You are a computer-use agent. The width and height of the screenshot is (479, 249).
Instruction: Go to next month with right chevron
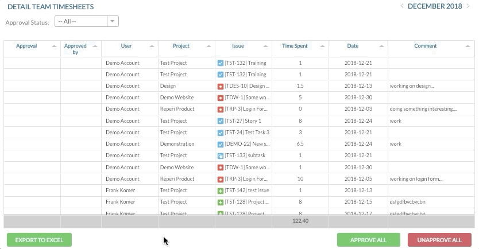tap(469, 6)
